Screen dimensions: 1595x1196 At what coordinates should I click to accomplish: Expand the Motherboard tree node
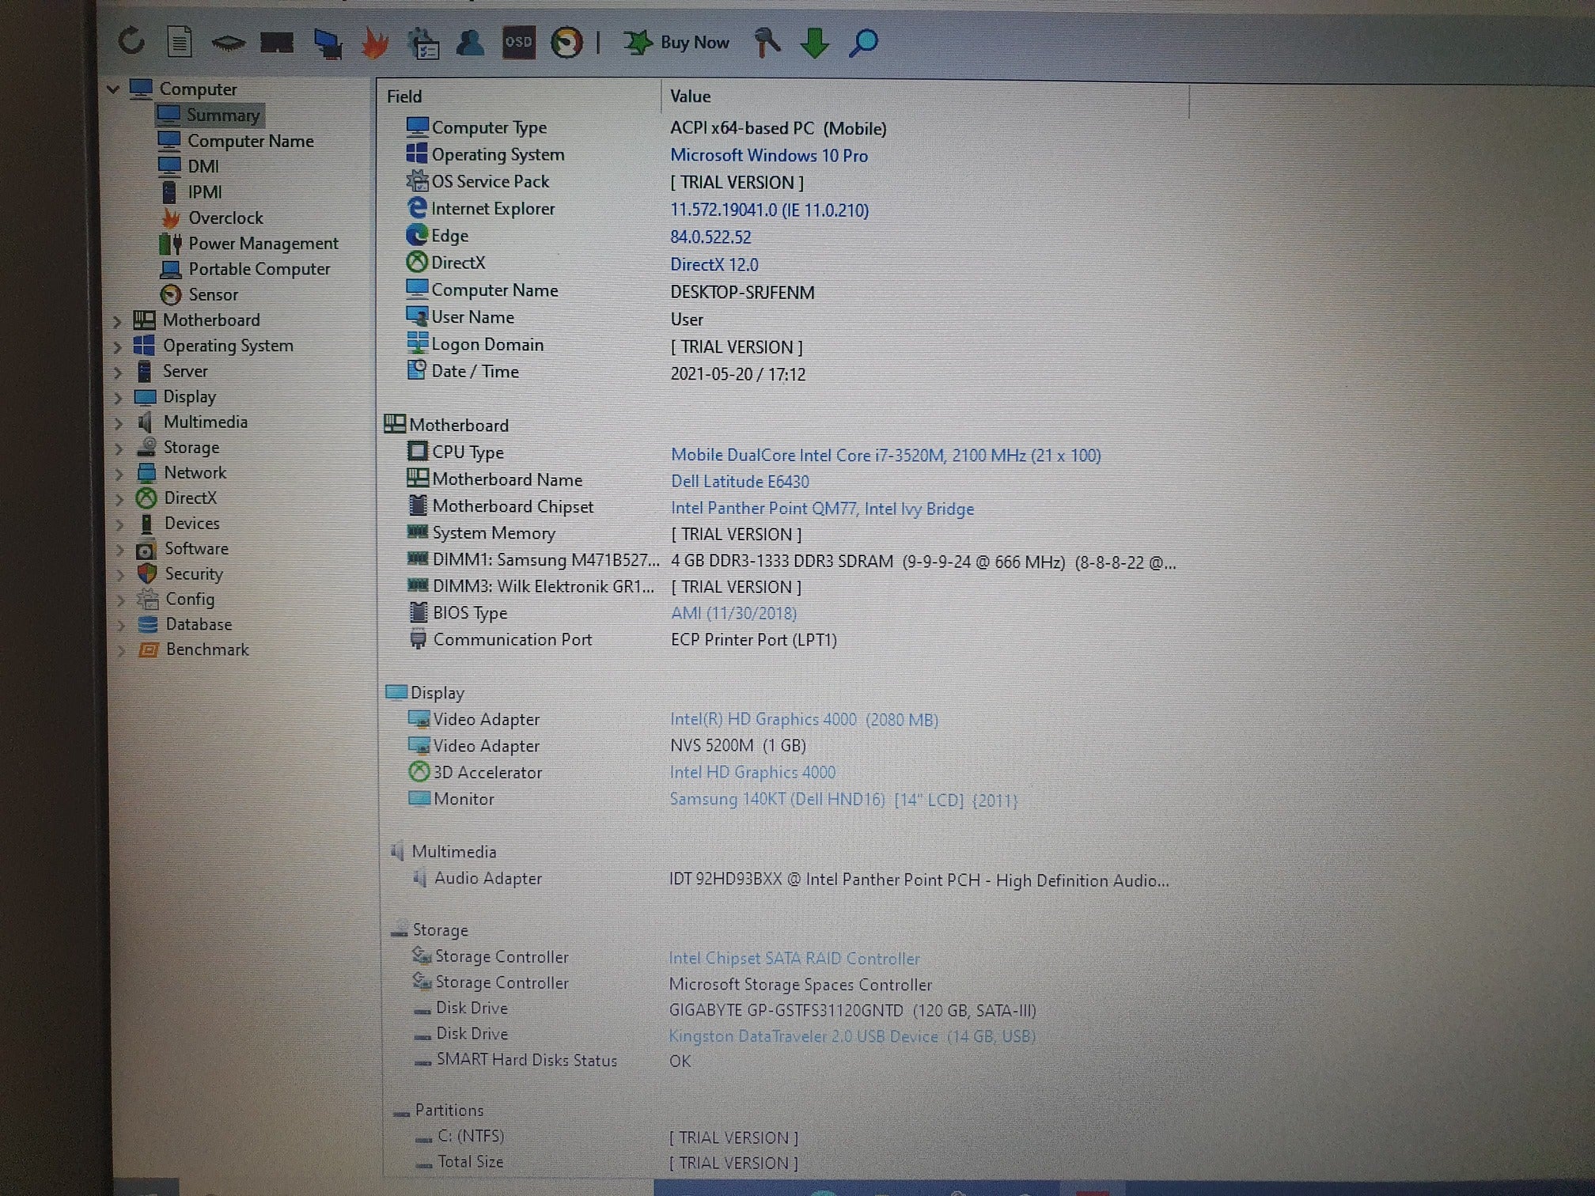[x=117, y=321]
